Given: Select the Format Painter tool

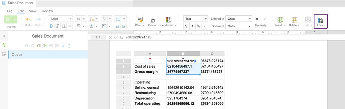Looking at the screenshot, I should (152, 20).
